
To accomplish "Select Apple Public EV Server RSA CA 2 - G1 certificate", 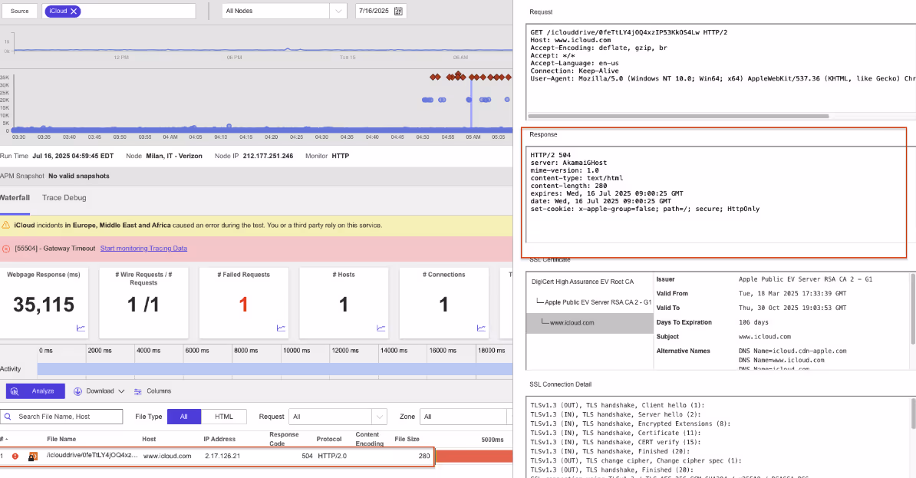I will click(598, 303).
